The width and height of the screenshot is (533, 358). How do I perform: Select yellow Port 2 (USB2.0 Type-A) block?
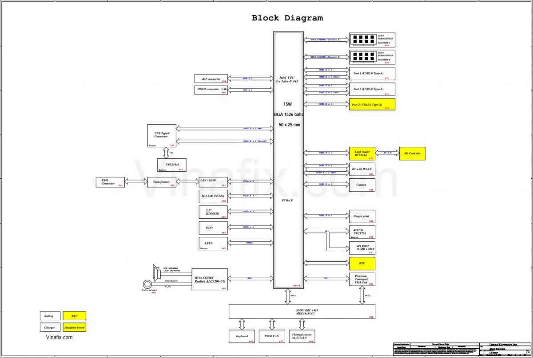click(372, 104)
